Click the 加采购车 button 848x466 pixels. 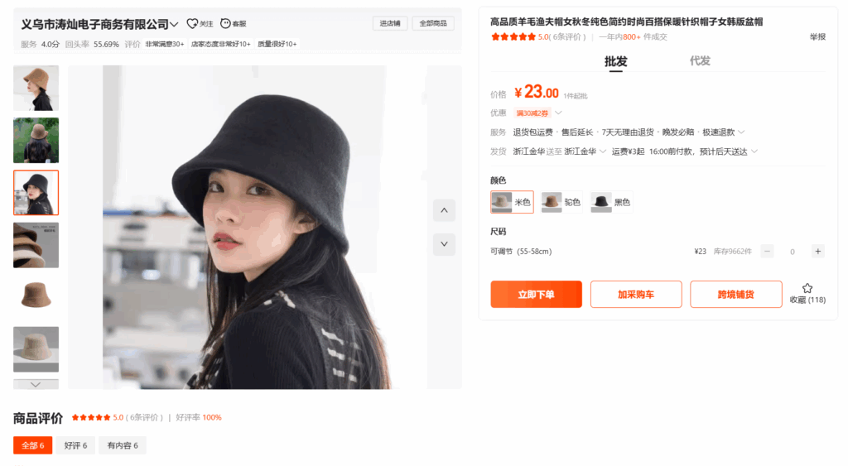pos(636,294)
